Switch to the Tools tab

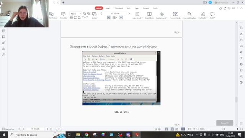(x=155, y=8)
